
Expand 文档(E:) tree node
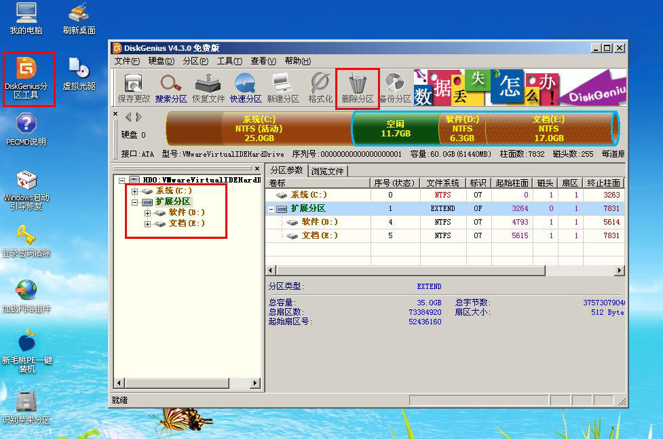coord(147,224)
